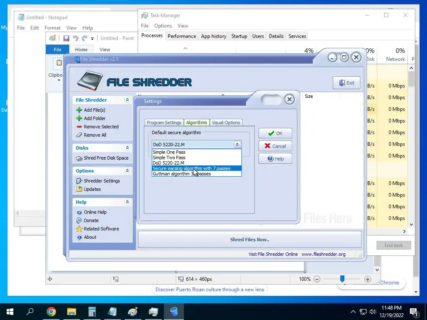This screenshot has height=320, width=427.
Task: Click the Online Help icon
Action: [x=79, y=212]
